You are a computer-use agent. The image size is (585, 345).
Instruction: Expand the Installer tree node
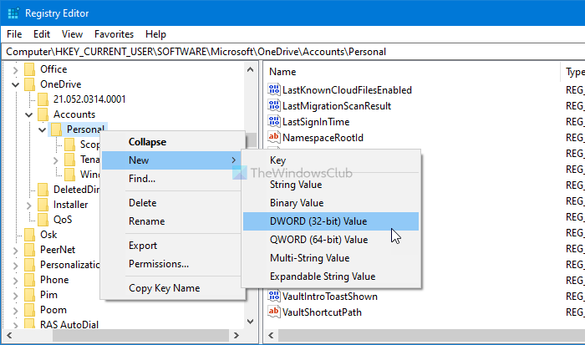coord(28,205)
